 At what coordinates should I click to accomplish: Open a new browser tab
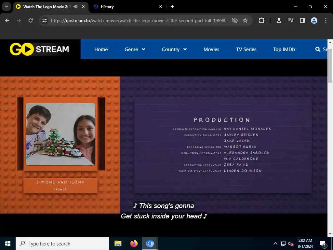click(x=172, y=7)
